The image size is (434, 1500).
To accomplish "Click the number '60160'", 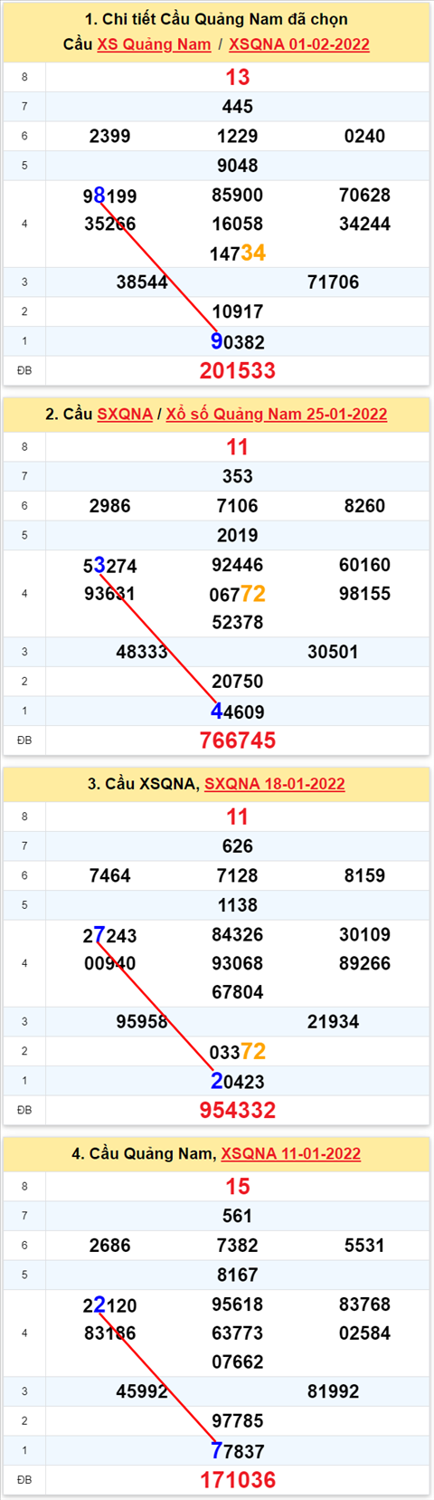I will click(x=365, y=565).
